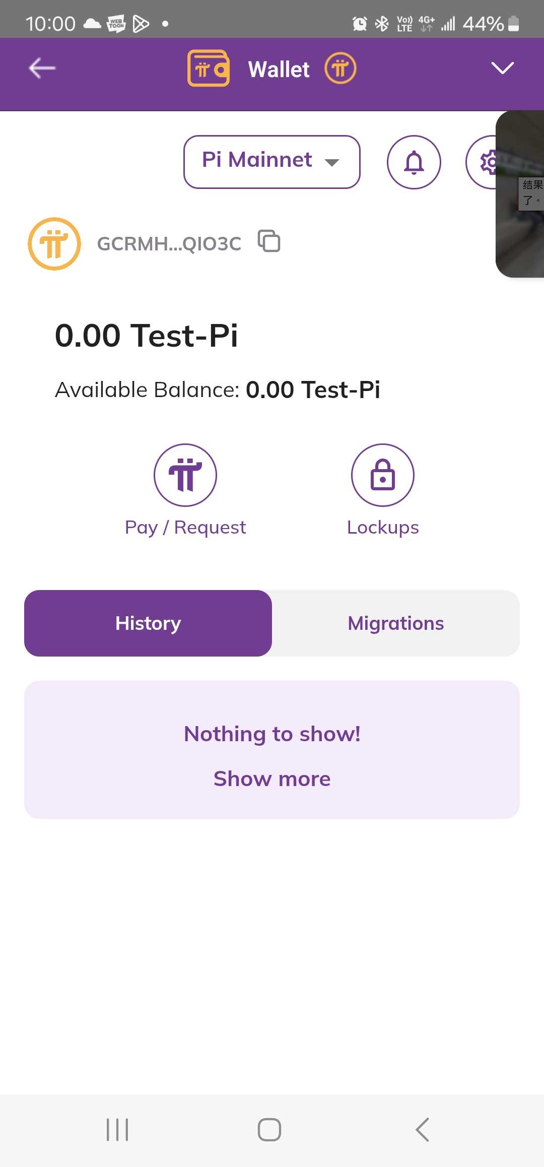Expand the header chevron-down menu

click(x=502, y=69)
